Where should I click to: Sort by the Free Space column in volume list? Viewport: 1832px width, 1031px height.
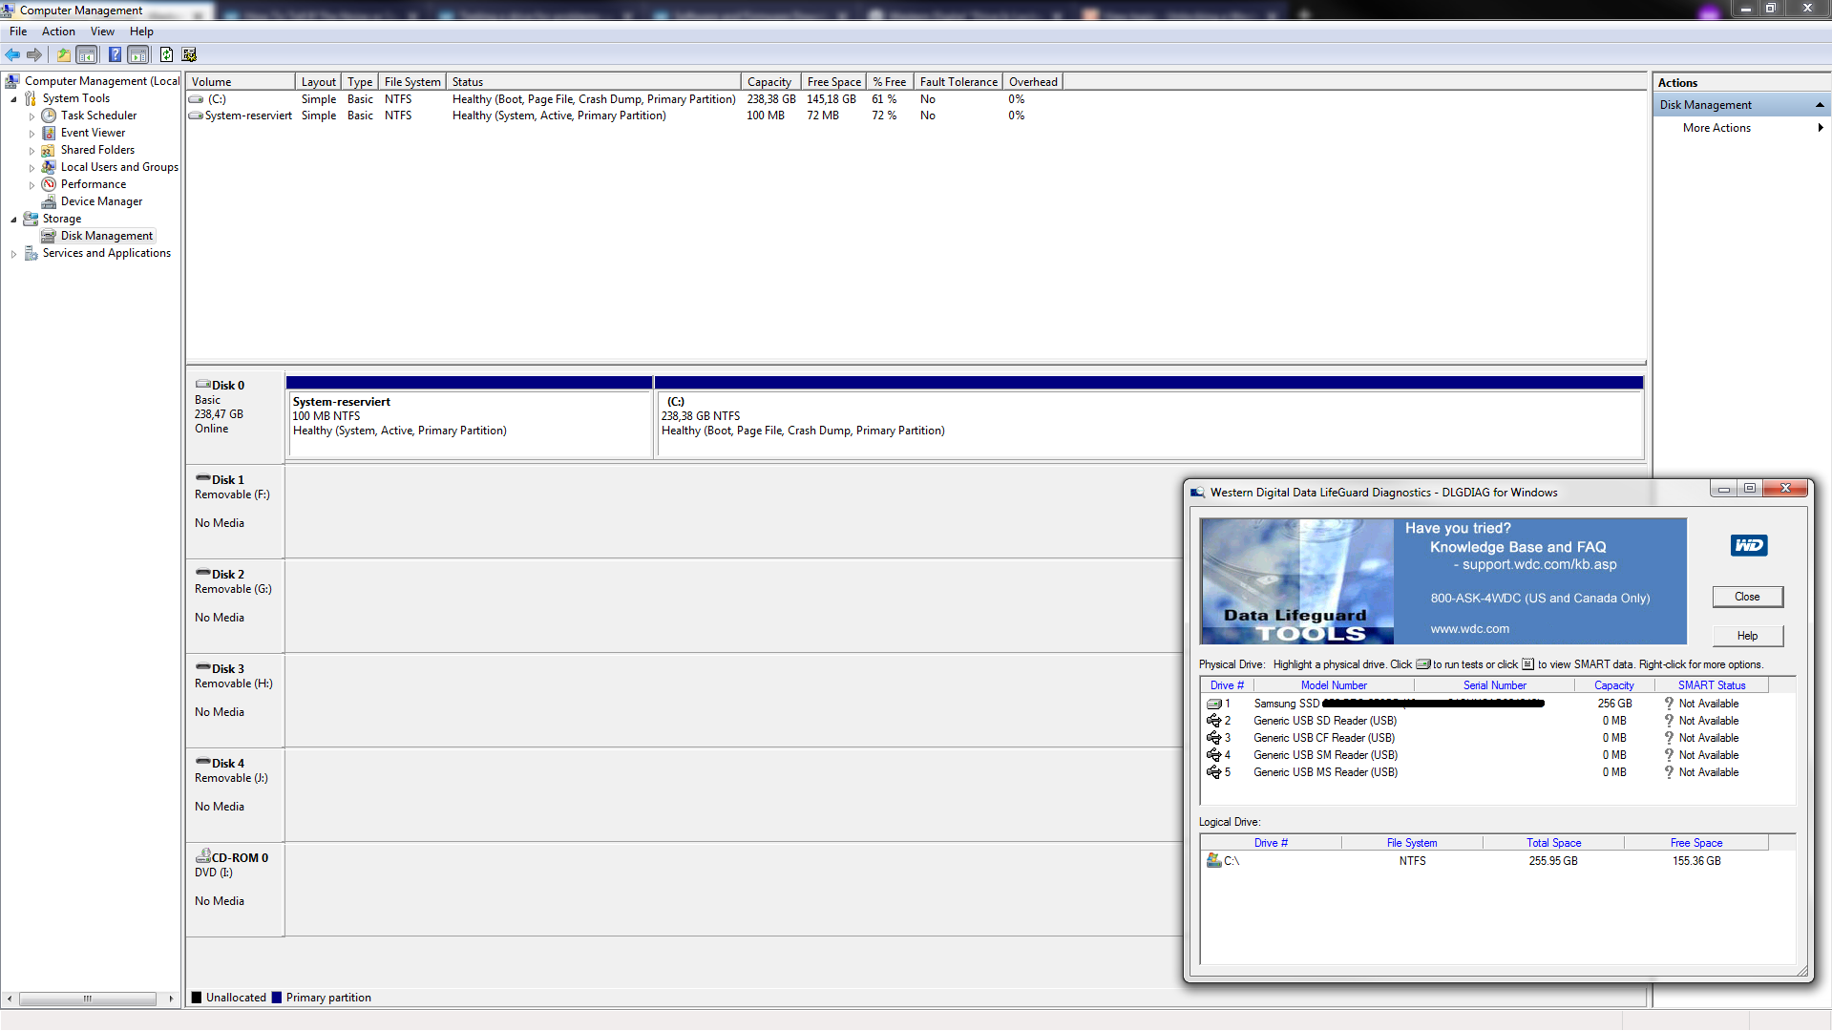pos(833,82)
